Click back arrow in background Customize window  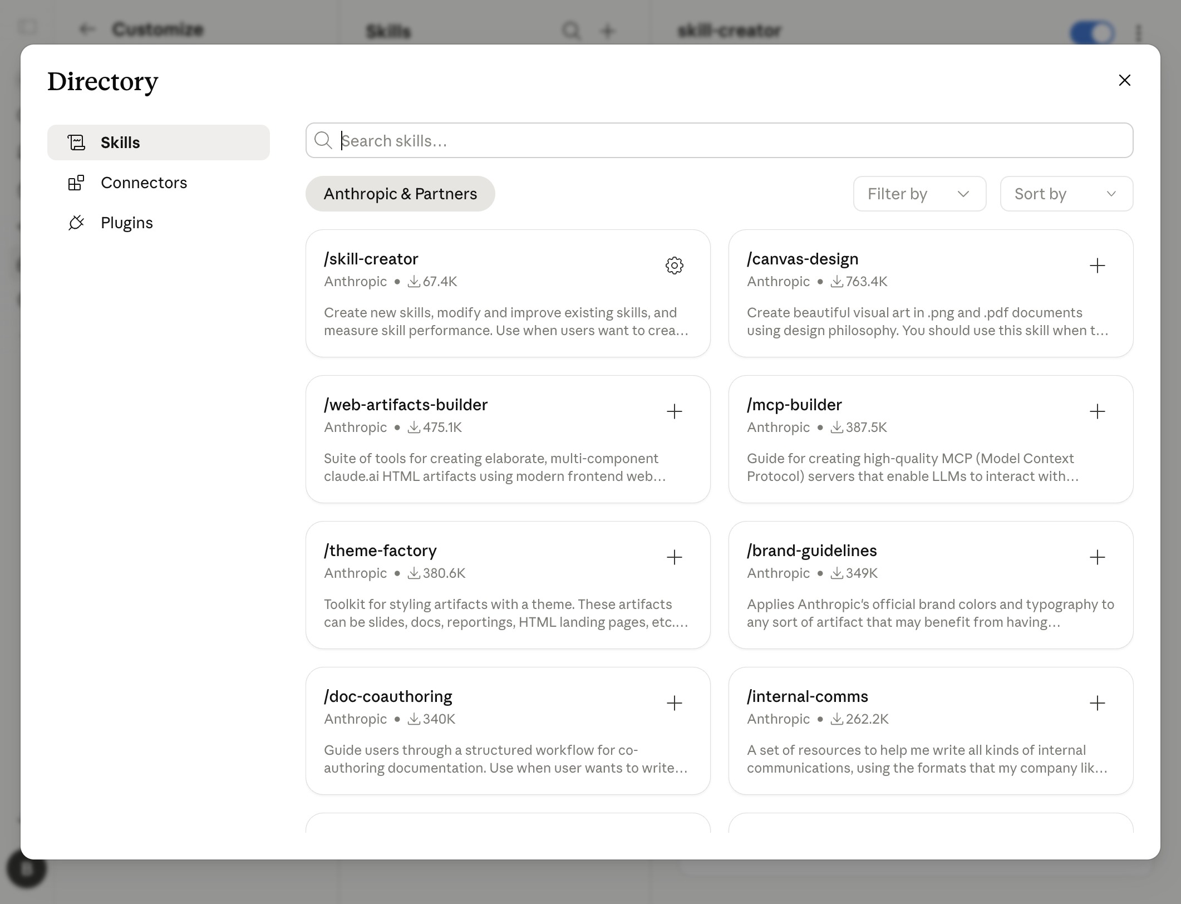tap(87, 29)
